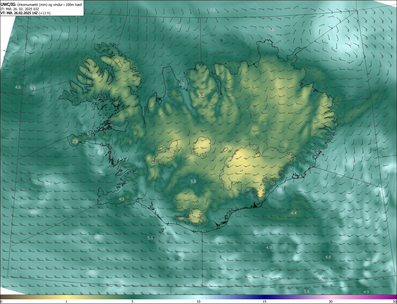Pick the pale pink colorbar segment above 30

331,297
